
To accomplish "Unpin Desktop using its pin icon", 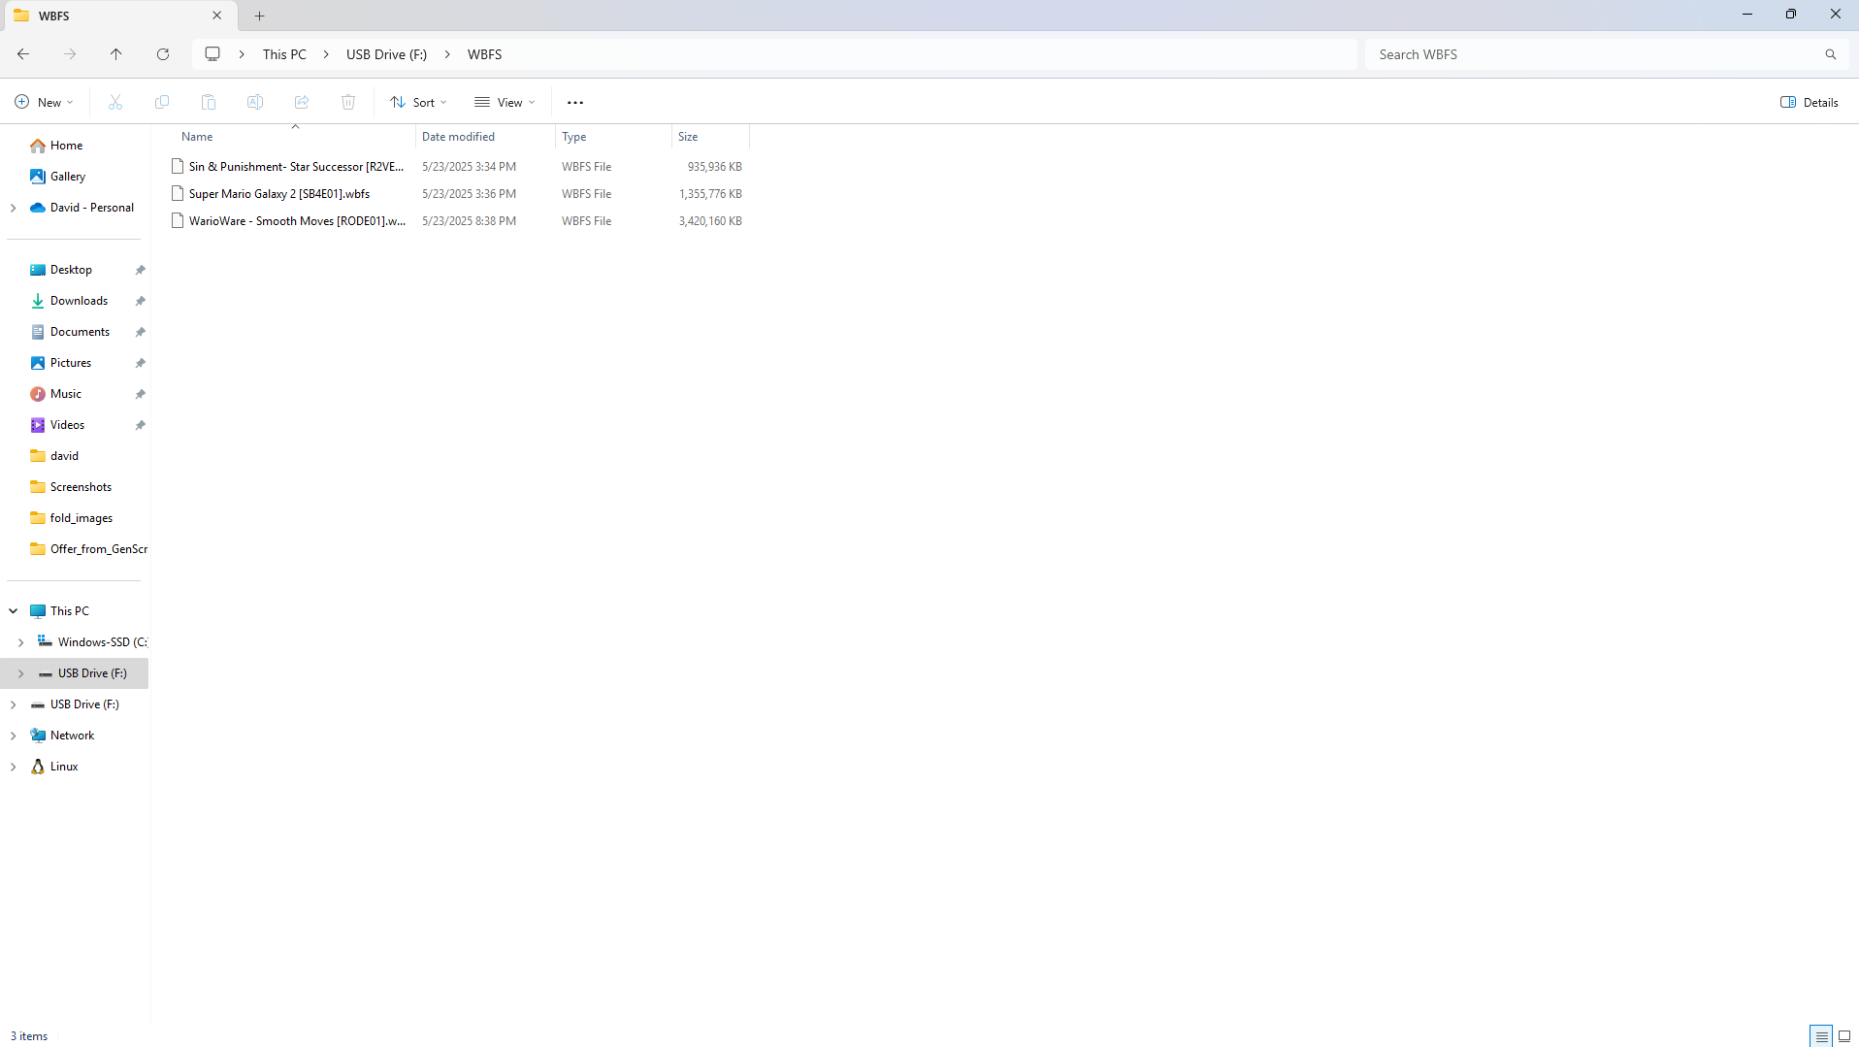I will 141,270.
